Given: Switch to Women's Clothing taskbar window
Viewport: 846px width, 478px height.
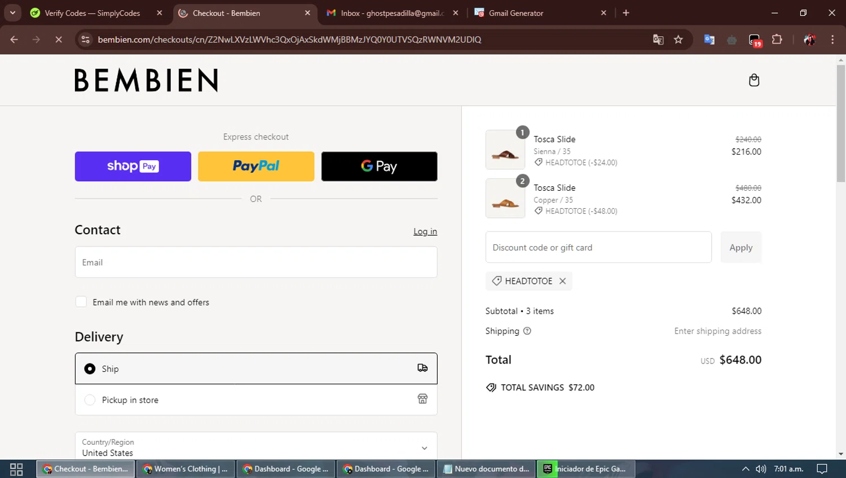Looking at the screenshot, I should (x=186, y=469).
